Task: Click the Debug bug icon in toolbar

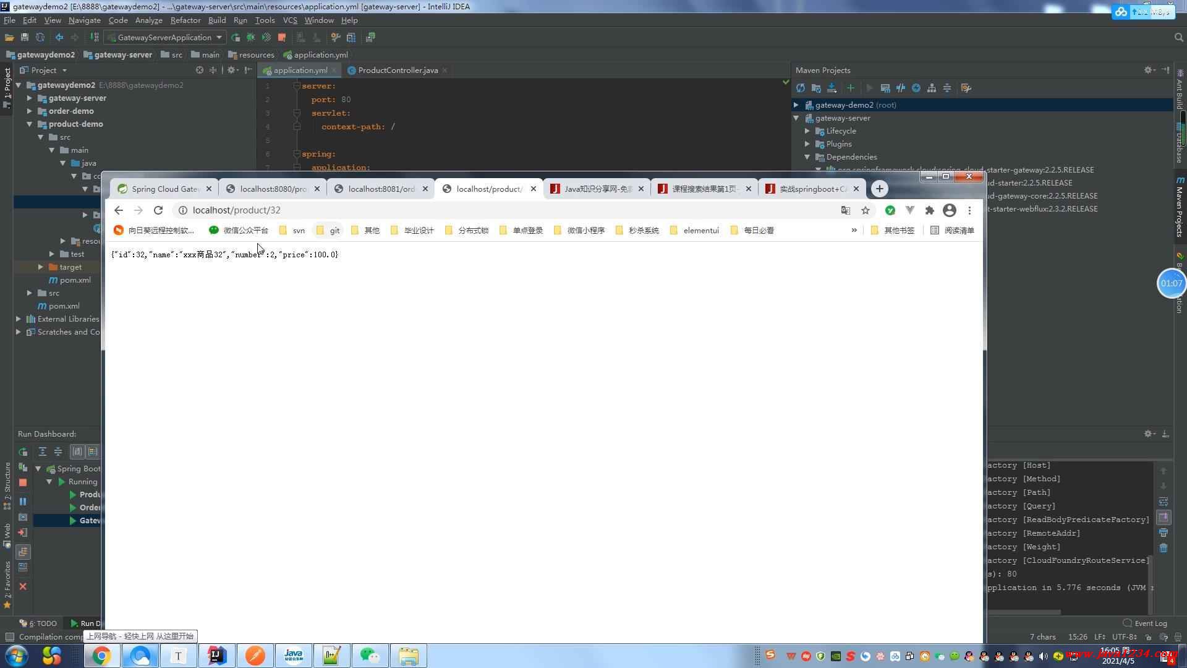Action: point(251,38)
